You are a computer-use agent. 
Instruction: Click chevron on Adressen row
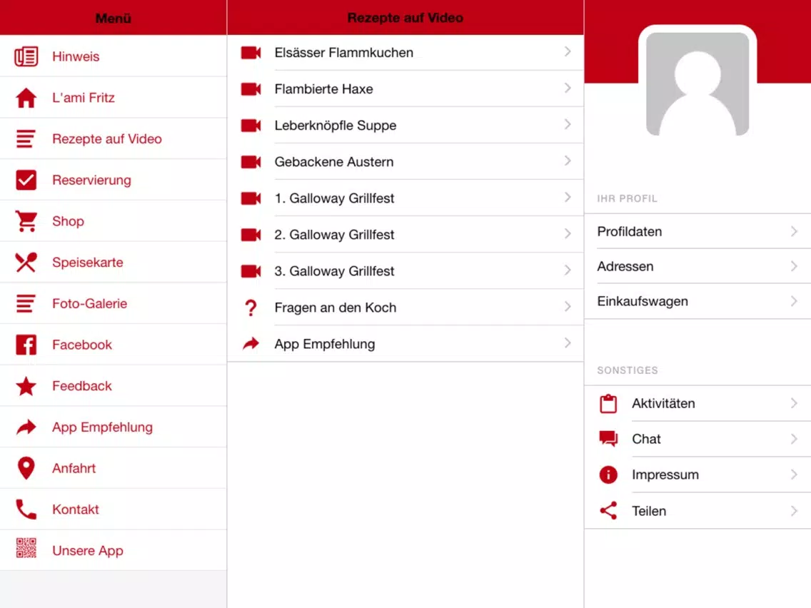[x=794, y=266]
